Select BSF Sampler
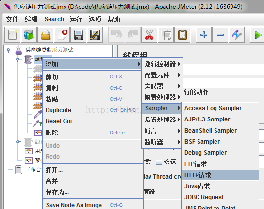Image resolution: width=264 pixels, height=209 pixels. [220, 142]
